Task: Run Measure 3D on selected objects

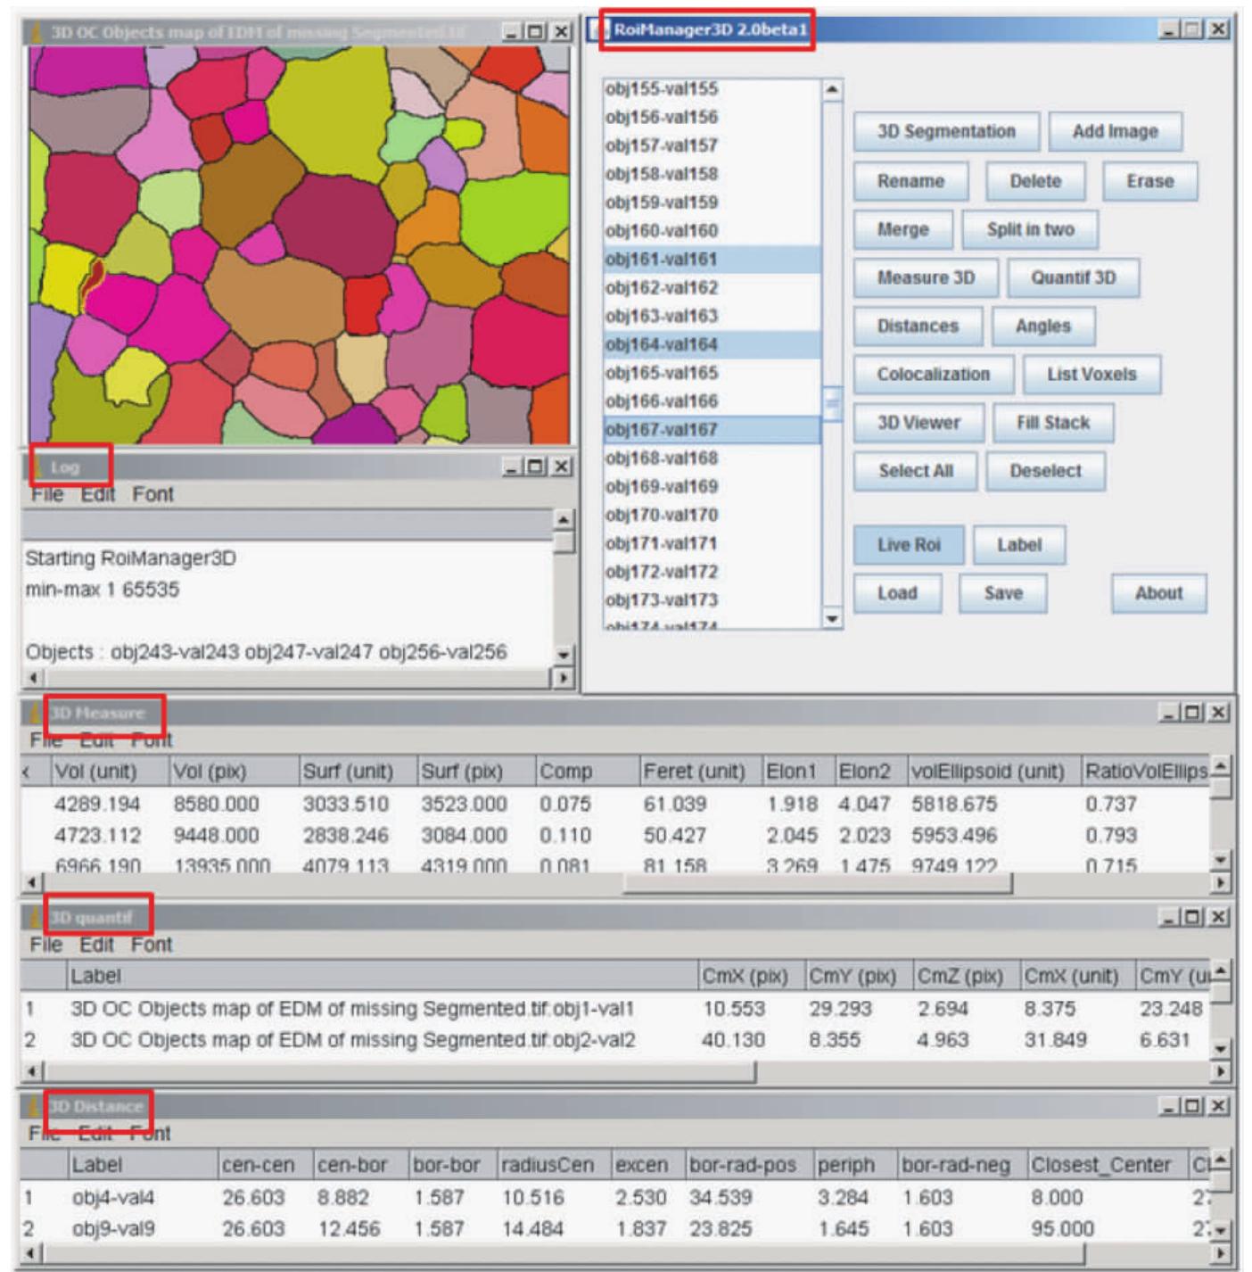Action: tap(926, 277)
